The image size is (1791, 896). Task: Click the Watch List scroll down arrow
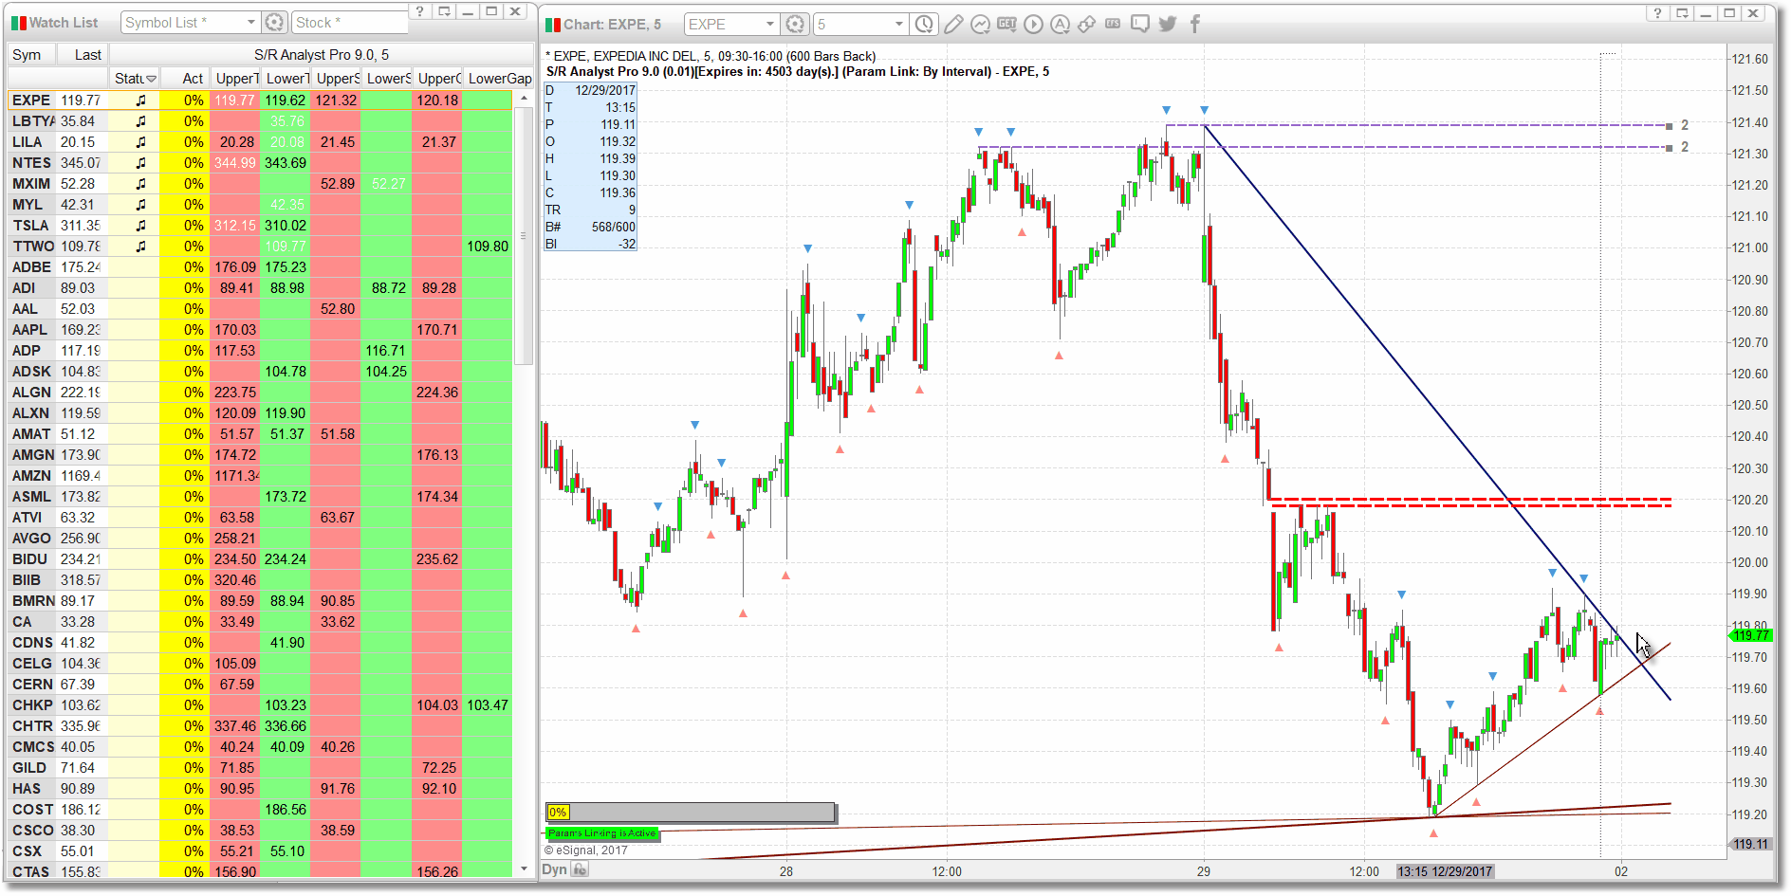tap(524, 869)
